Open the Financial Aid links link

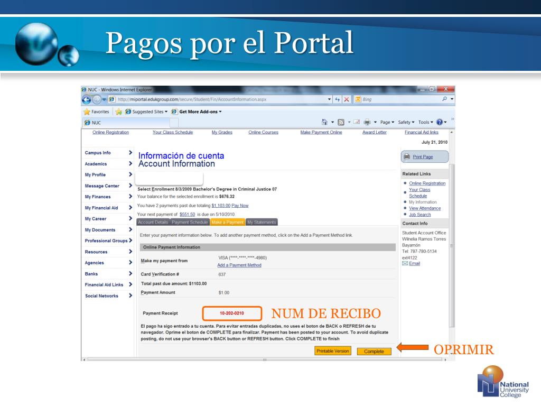421,132
